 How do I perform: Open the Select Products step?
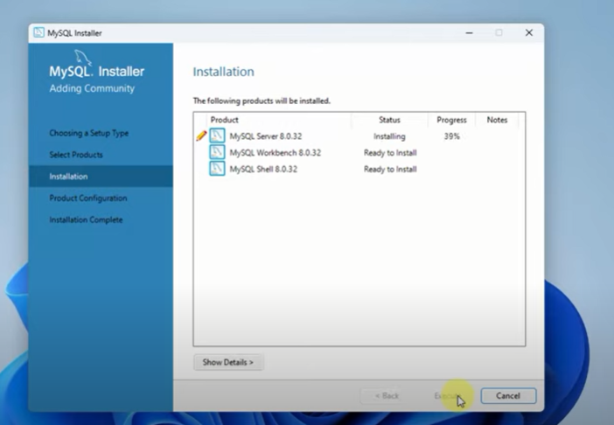[x=76, y=155]
